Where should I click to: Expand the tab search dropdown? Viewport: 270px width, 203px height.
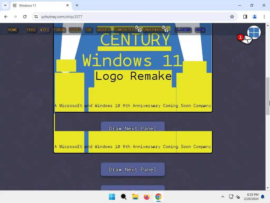(5, 5)
